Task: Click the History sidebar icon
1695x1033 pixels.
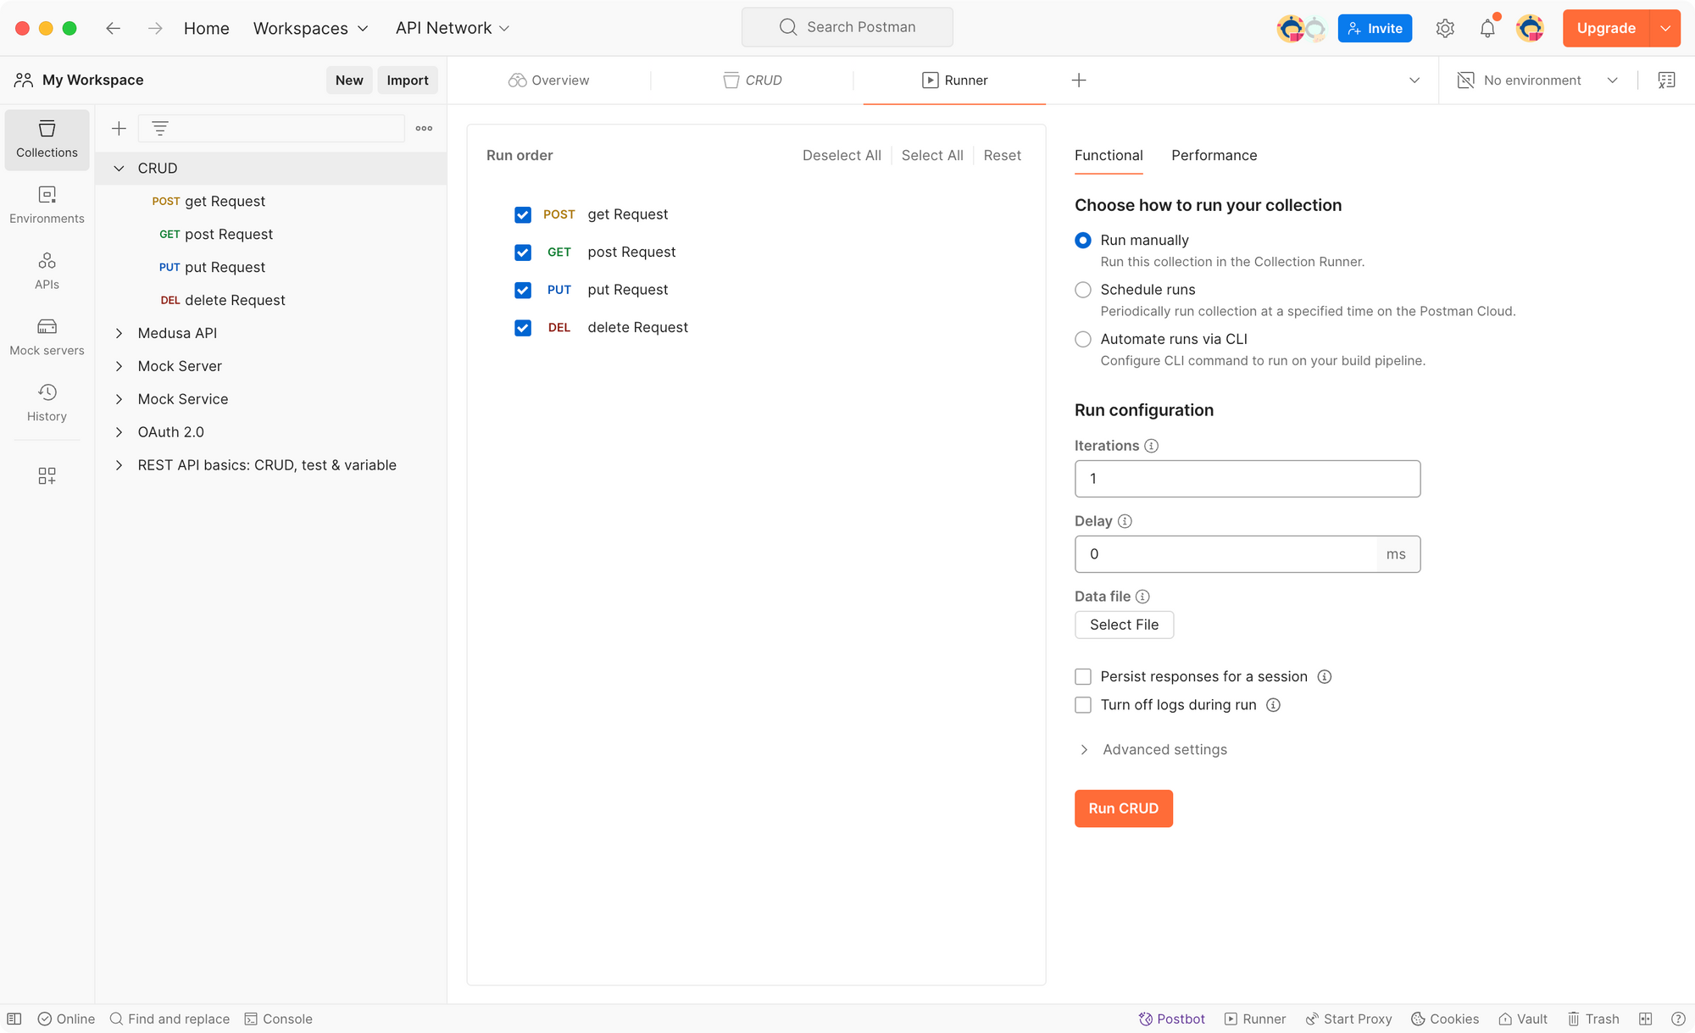Action: coord(47,401)
